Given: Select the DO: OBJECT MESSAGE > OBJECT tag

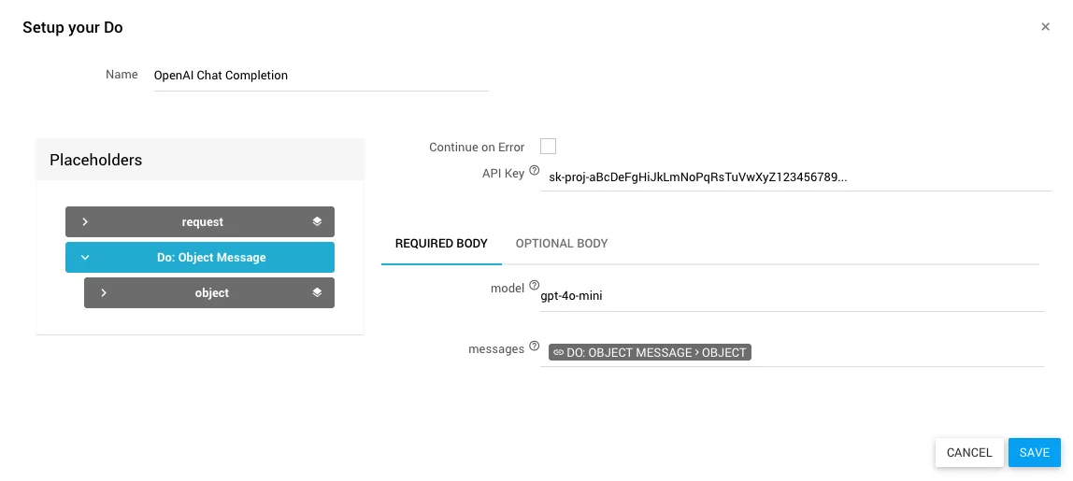Looking at the screenshot, I should click(x=656, y=353).
